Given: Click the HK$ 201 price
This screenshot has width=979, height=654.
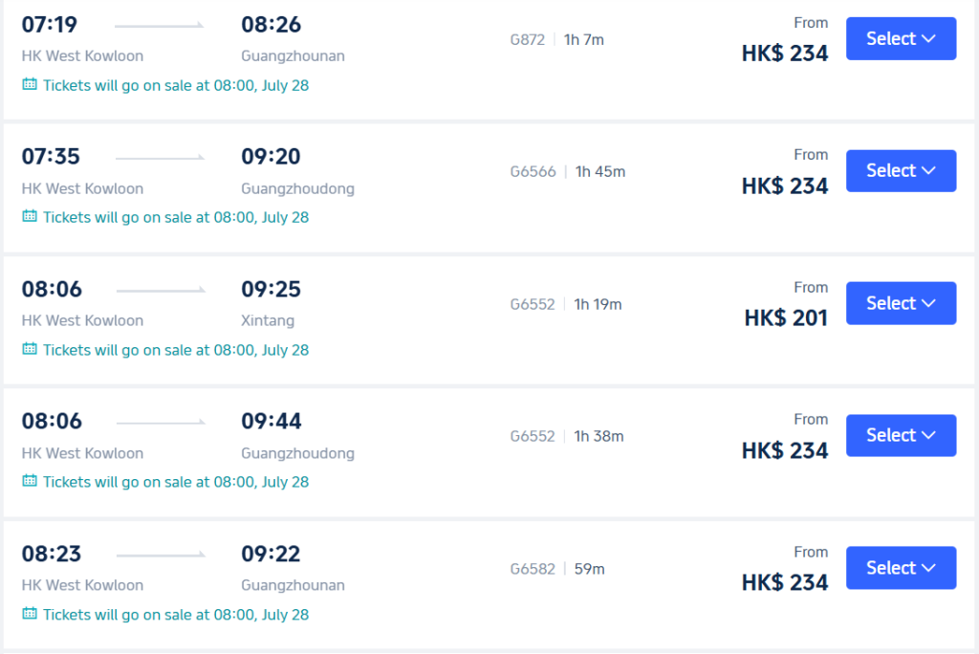Looking at the screenshot, I should click(786, 318).
